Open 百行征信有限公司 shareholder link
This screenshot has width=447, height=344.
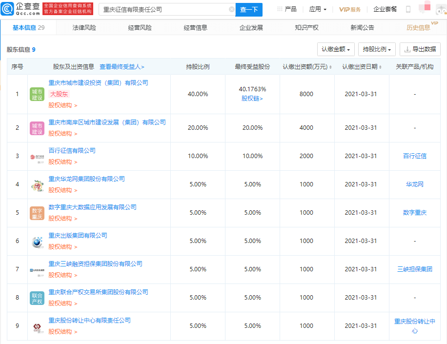tap(72, 150)
